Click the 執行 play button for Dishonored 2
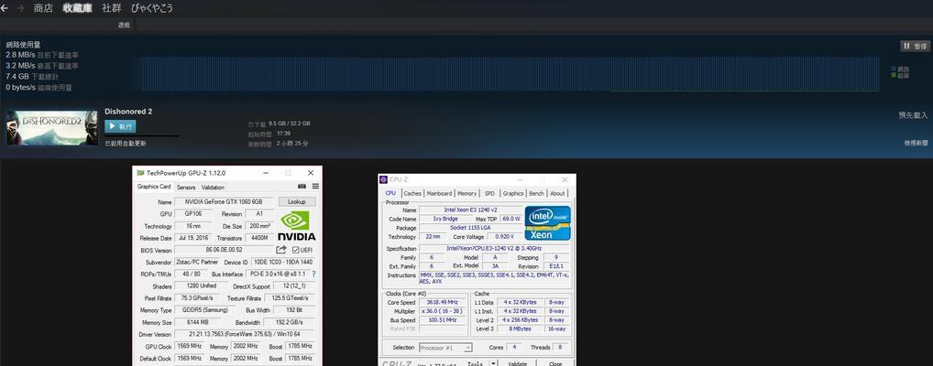The height and width of the screenshot is (366, 933). [120, 126]
